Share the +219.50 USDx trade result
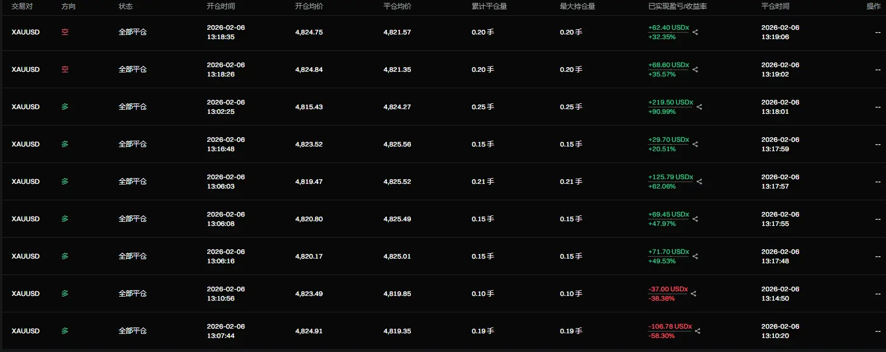886x352 pixels. click(x=699, y=107)
